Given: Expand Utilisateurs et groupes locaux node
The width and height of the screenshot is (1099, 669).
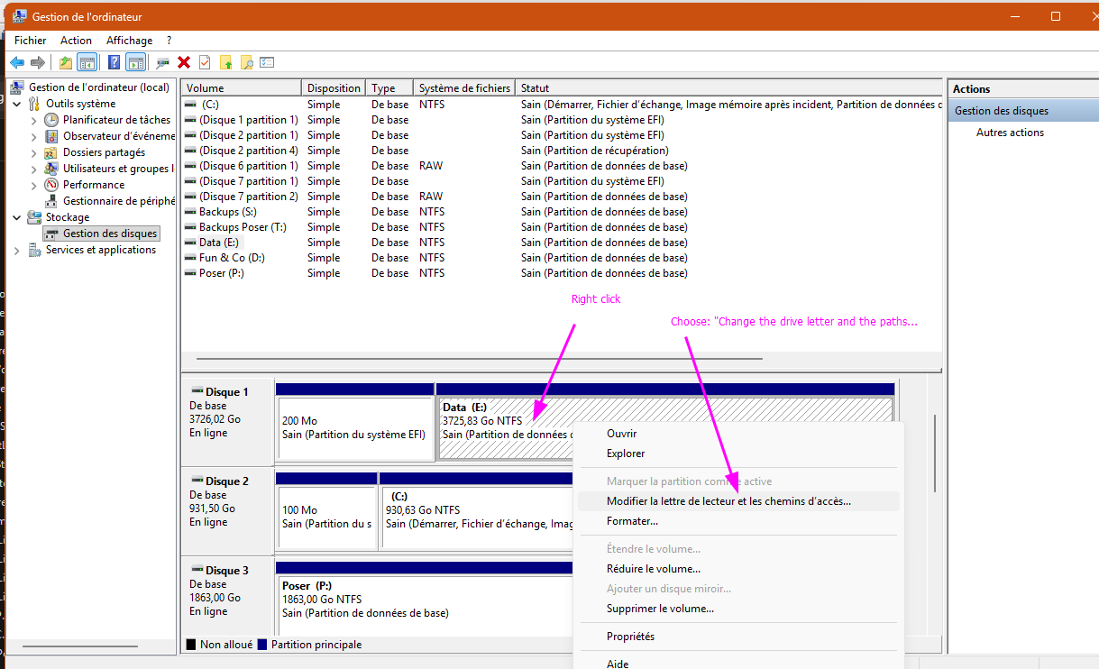Looking at the screenshot, I should pyautogui.click(x=34, y=169).
